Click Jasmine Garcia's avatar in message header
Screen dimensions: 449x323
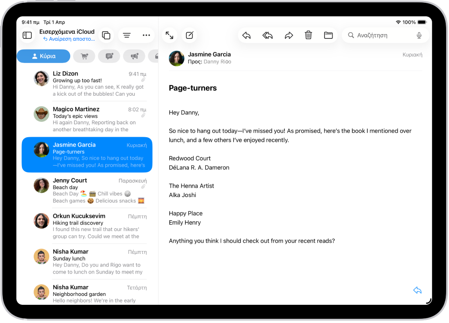177,58
